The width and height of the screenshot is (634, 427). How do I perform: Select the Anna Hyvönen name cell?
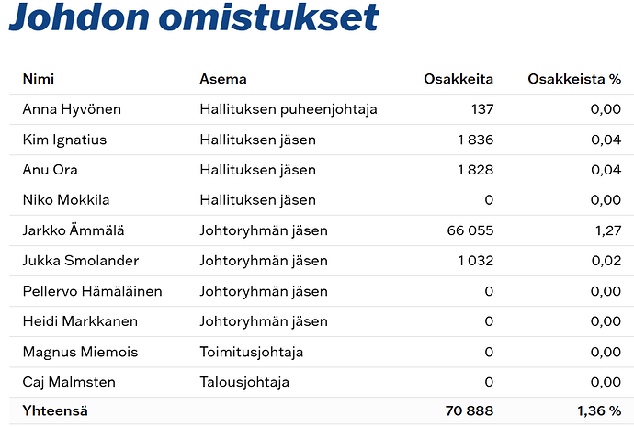click(72, 109)
